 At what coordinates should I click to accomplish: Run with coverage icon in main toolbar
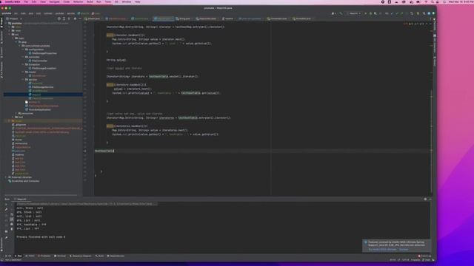375,13
